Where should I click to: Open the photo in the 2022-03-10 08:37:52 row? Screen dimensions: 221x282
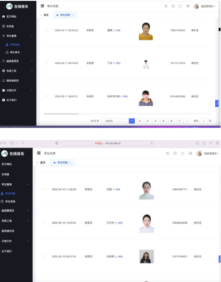[x=146, y=256]
